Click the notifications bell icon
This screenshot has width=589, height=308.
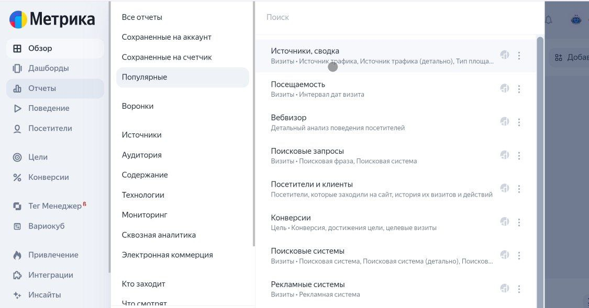[x=549, y=20]
